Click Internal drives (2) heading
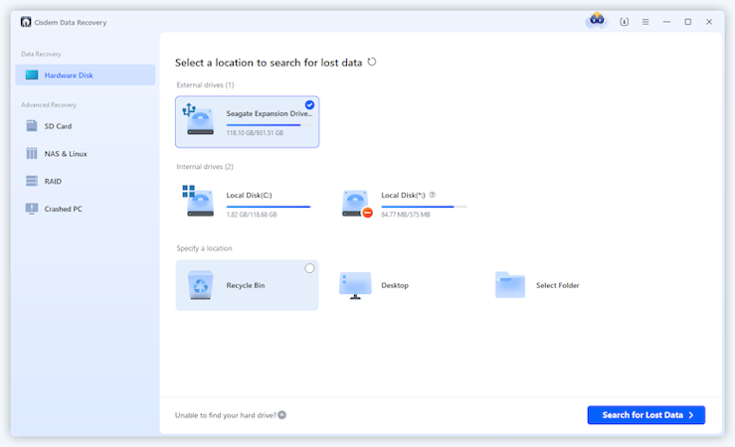Screen dimensions: 735x447 click(204, 166)
